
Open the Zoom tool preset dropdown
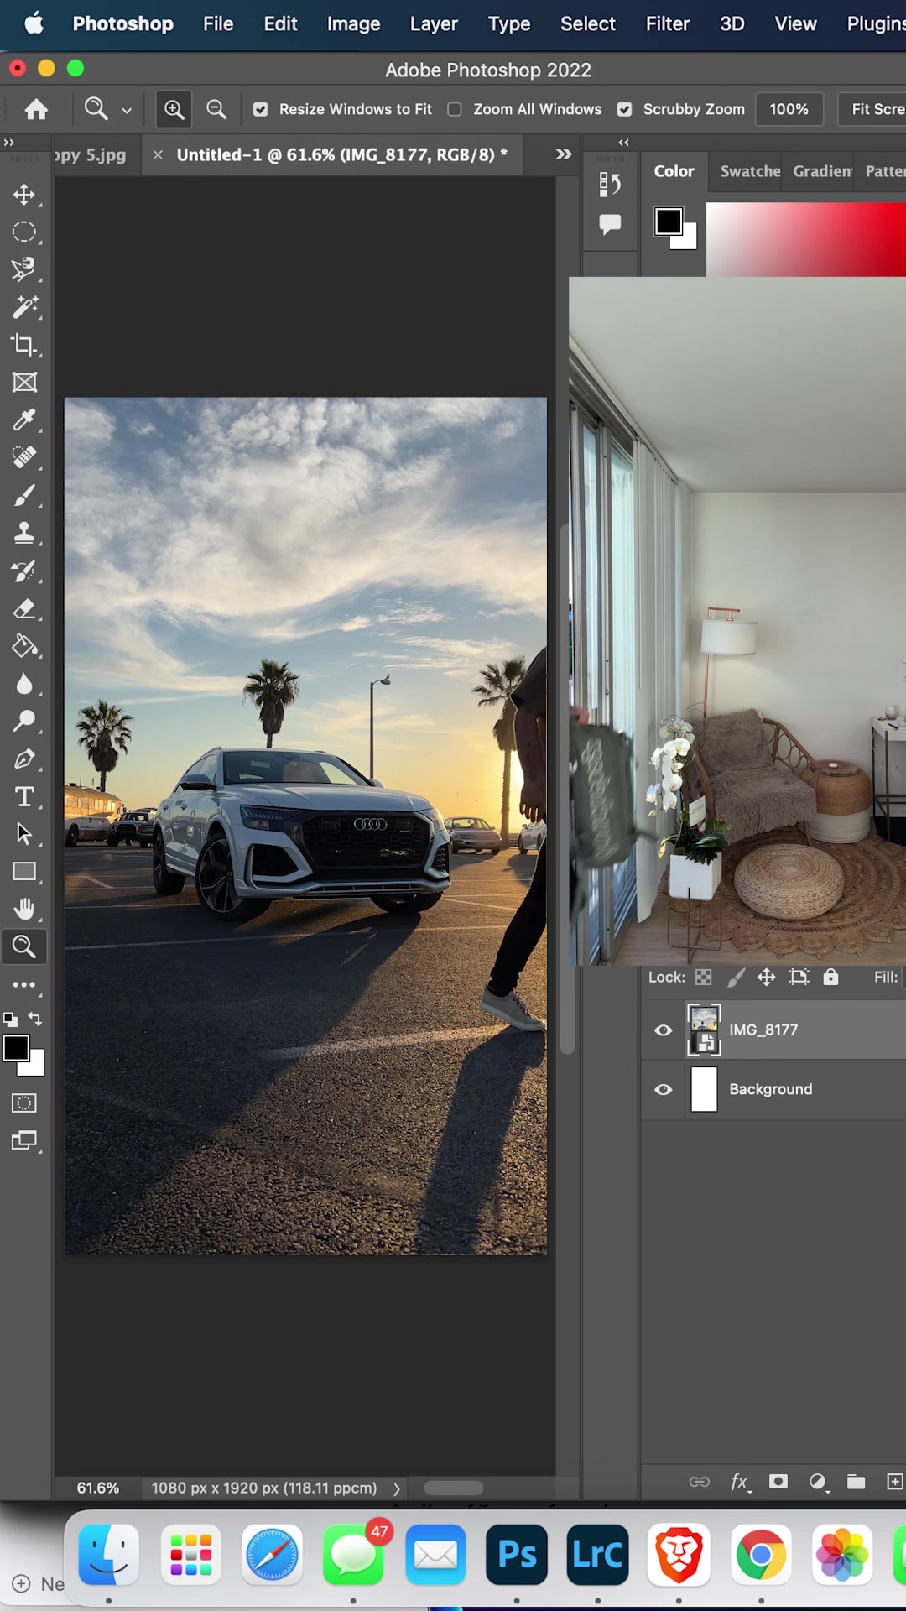(x=127, y=110)
